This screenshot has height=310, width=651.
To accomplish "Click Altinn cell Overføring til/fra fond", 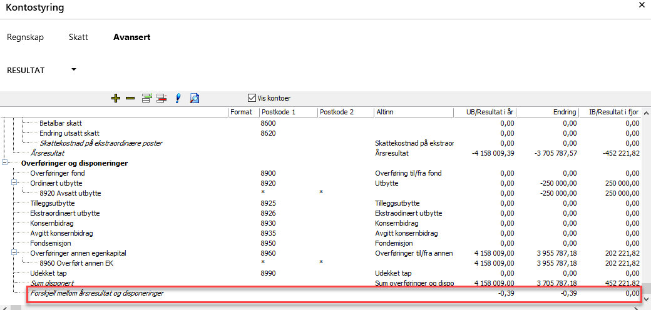I will coord(408,173).
